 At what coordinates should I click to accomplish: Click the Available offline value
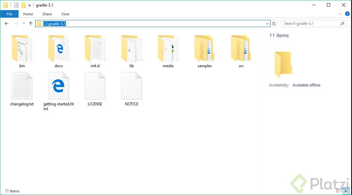click(x=306, y=85)
